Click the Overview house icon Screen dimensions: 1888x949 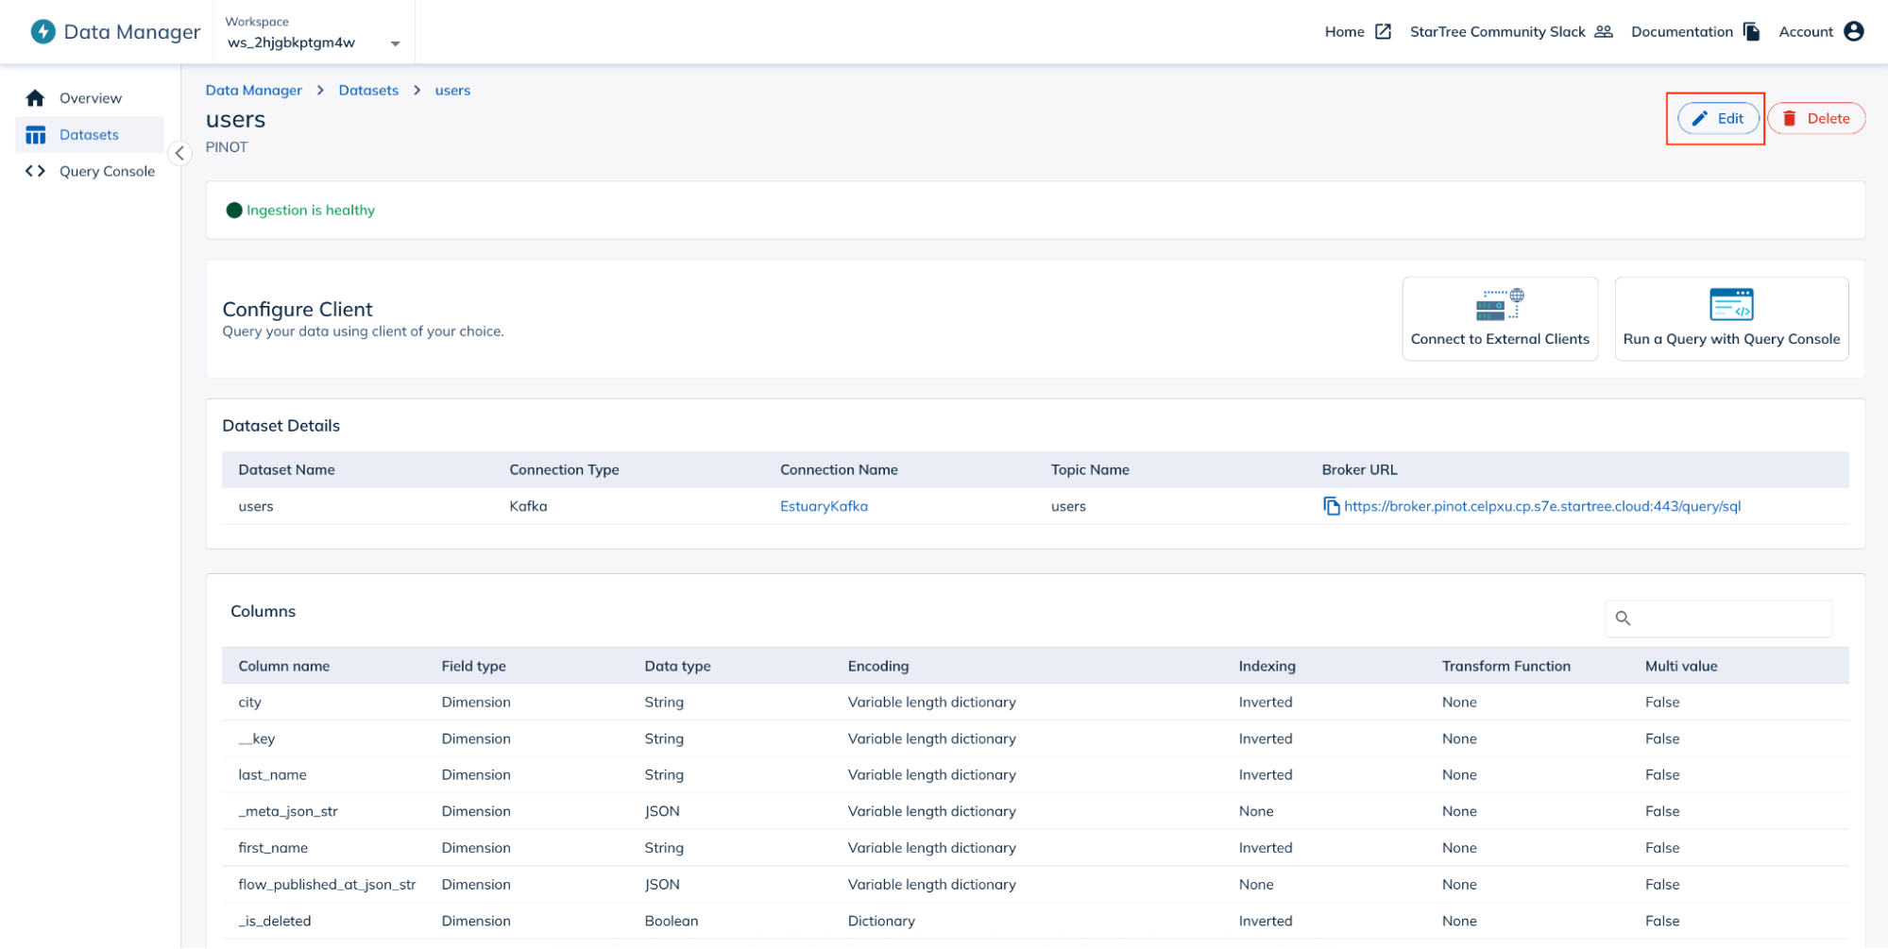point(36,98)
